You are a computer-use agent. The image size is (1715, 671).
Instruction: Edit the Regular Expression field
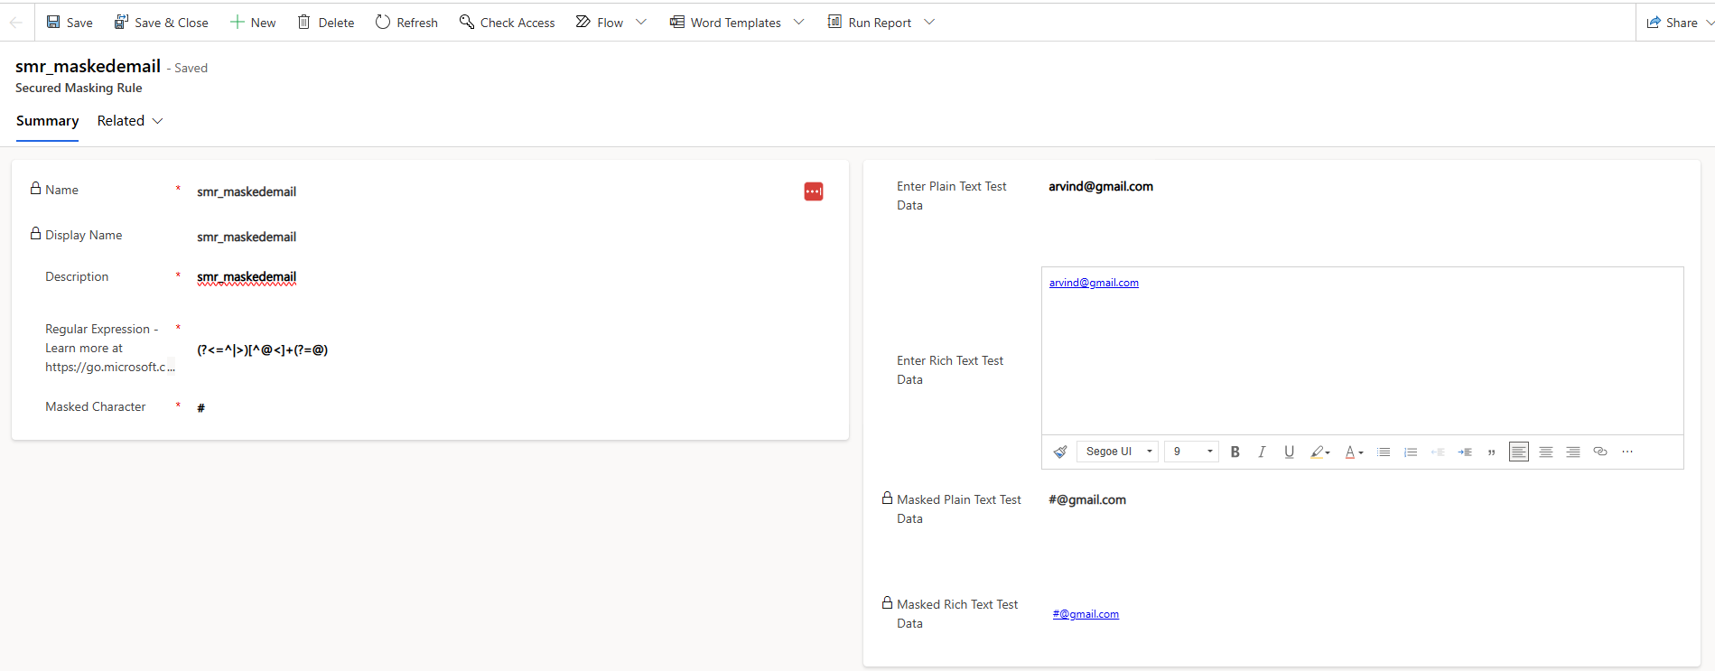(x=262, y=349)
